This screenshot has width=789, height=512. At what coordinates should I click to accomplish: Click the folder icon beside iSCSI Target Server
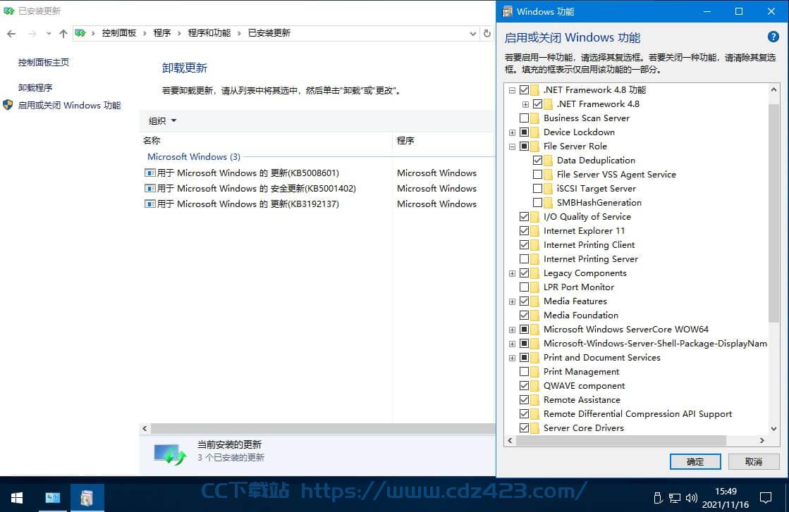(548, 189)
